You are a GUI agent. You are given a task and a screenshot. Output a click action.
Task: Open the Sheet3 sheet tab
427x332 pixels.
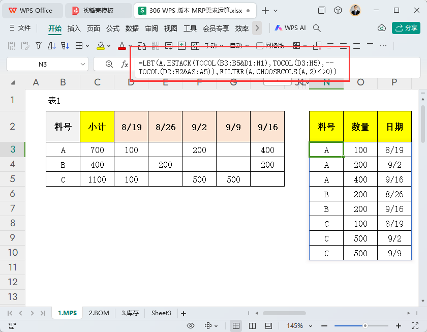click(161, 313)
